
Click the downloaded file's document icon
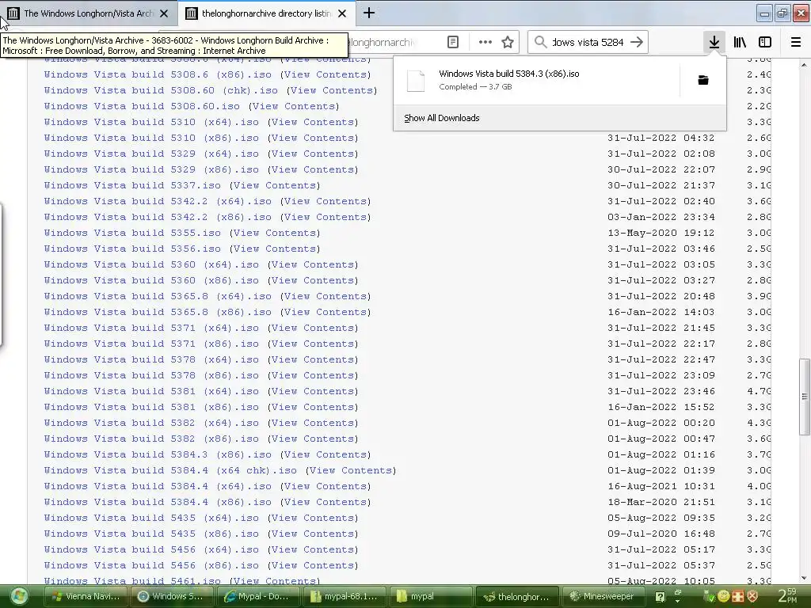[x=416, y=80]
